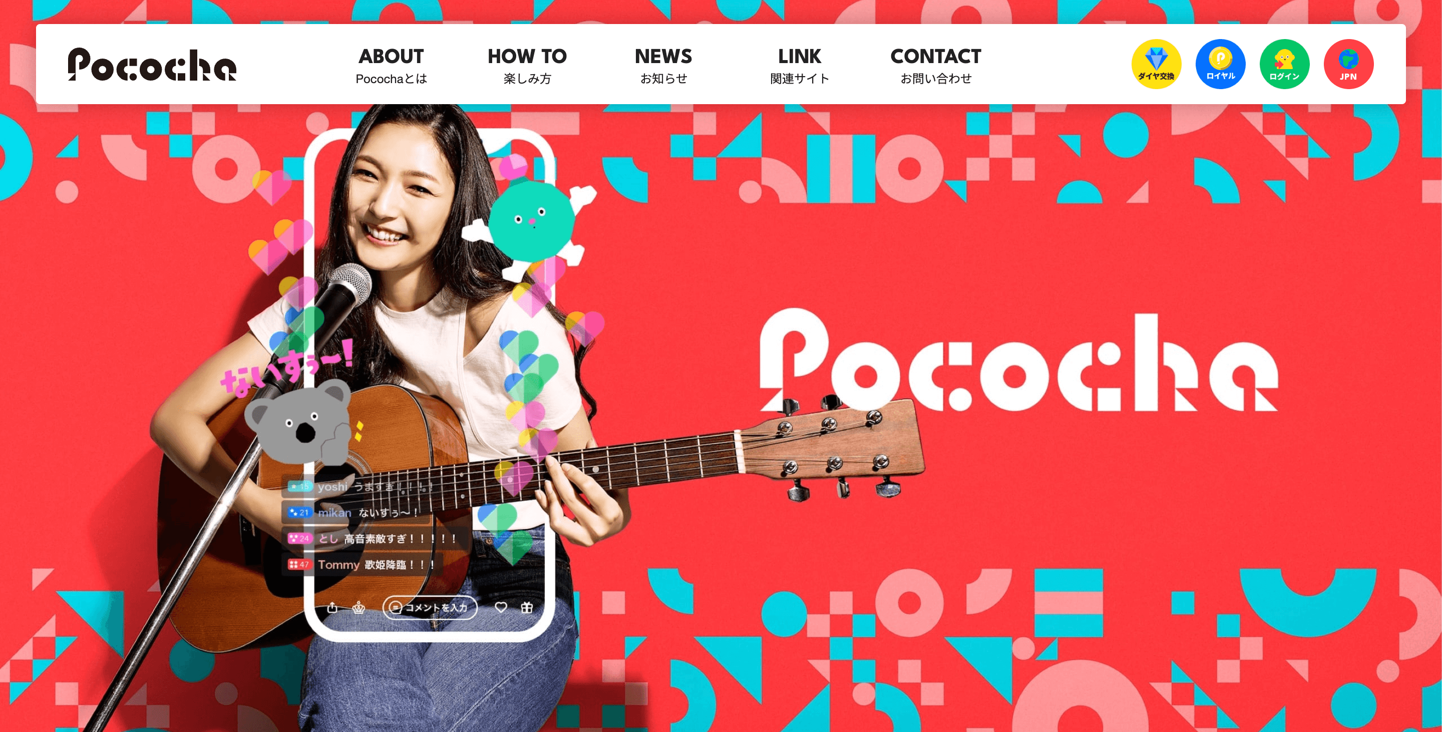Select the large white Pococha hero logo
1442x732 pixels.
(1019, 361)
